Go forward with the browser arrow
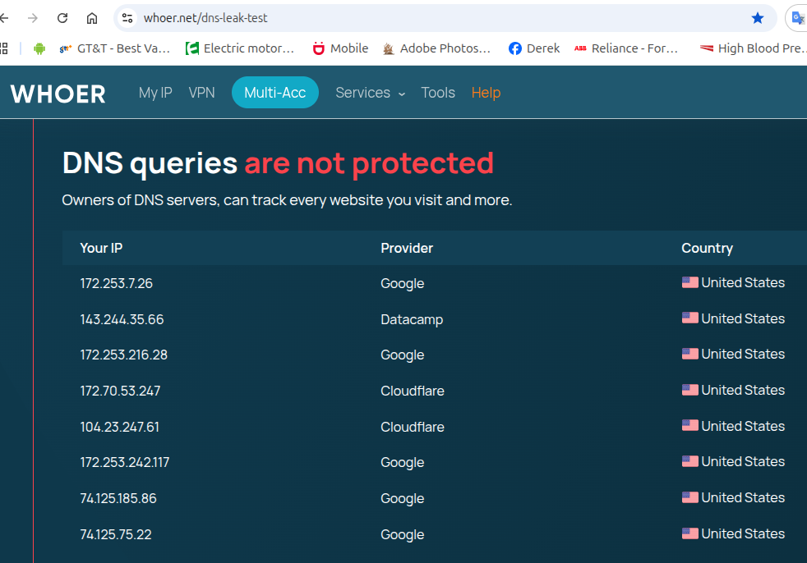Image resolution: width=807 pixels, height=563 pixels. (33, 18)
